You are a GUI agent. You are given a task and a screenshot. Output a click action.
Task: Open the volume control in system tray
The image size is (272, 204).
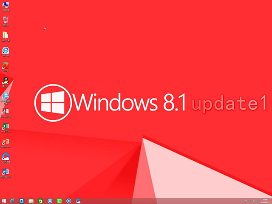pyautogui.click(x=255, y=201)
